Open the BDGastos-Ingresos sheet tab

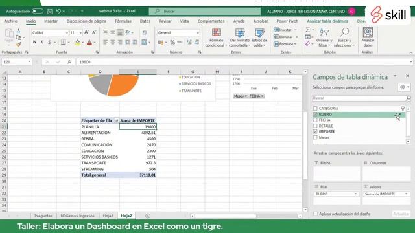(x=77, y=216)
